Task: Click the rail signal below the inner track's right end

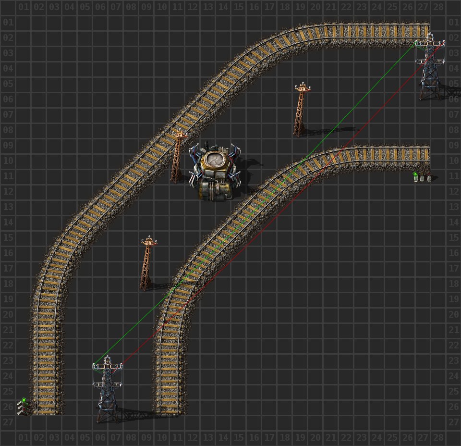Action: point(422,177)
